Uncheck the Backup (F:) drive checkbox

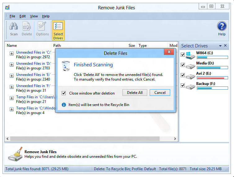pyautogui.click(x=183, y=85)
